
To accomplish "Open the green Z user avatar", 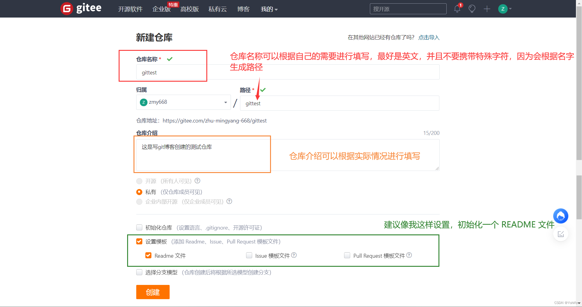I will 503,9.
